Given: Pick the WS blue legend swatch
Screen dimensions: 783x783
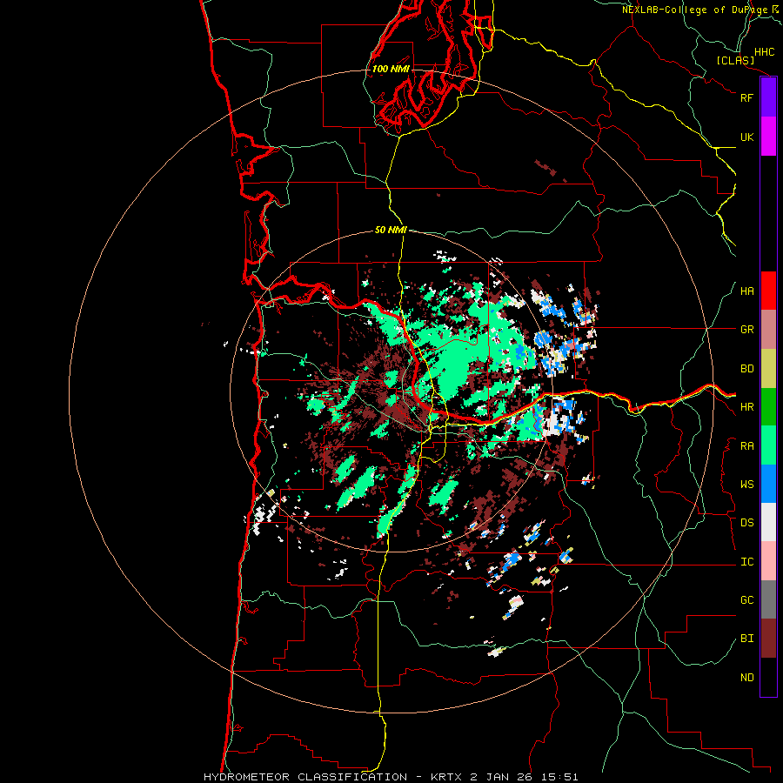Looking at the screenshot, I should click(x=768, y=484).
